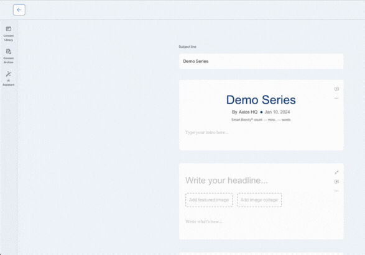The height and width of the screenshot is (255, 365).
Task: Select the Axios HQ author name
Action: (248, 112)
